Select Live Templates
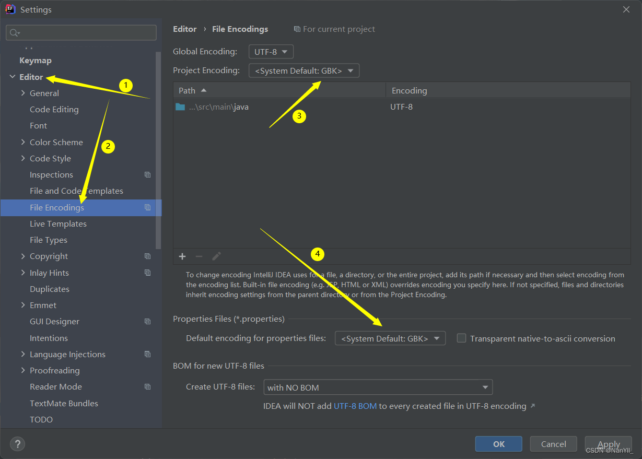The image size is (642, 459). [58, 223]
